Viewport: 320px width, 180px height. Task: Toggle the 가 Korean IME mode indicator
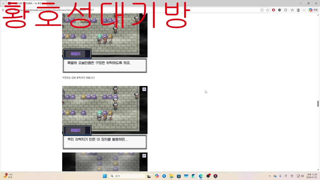pos(286,176)
